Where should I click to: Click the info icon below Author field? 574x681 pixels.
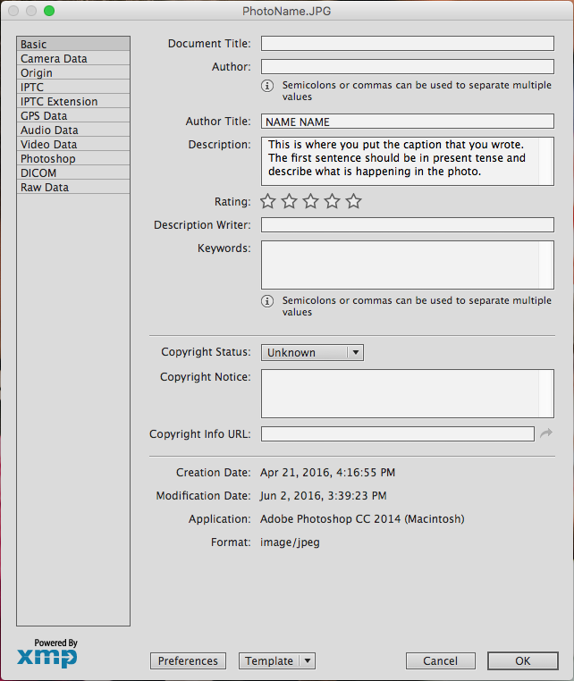tap(267, 86)
